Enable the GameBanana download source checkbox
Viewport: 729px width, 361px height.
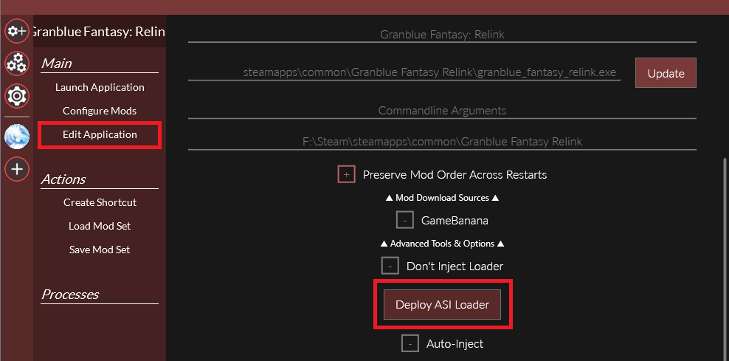(x=405, y=220)
